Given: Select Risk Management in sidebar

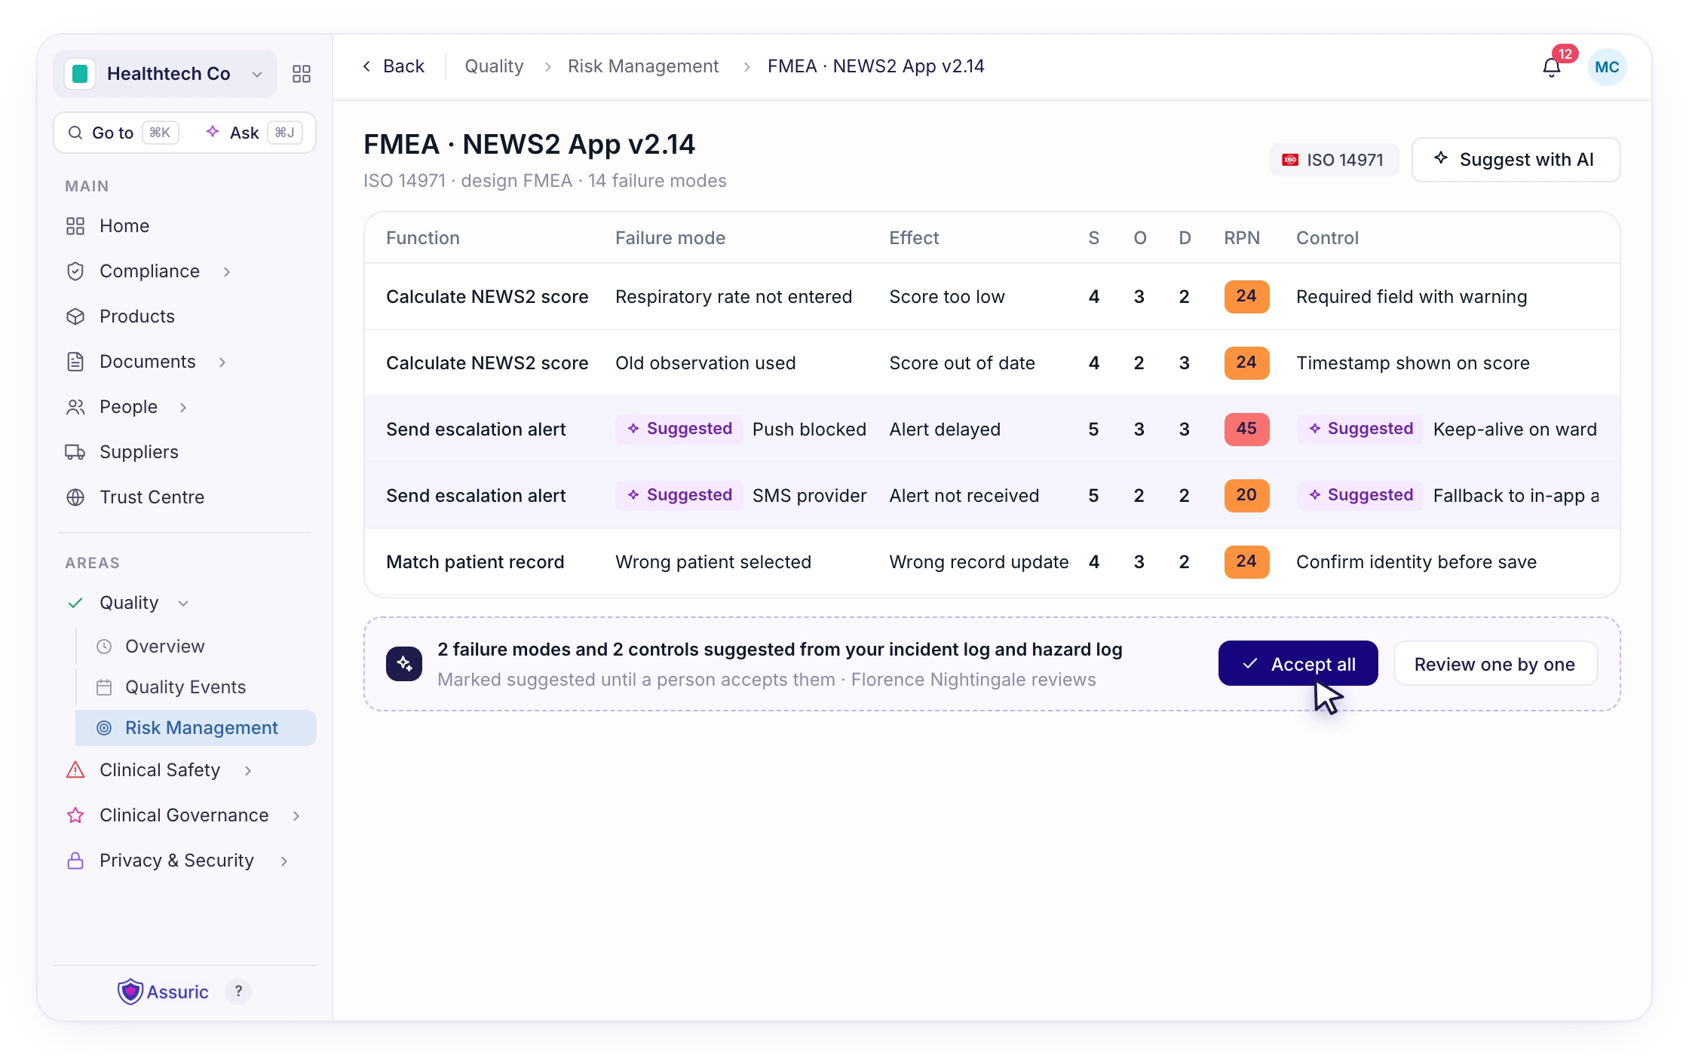Looking at the screenshot, I should pos(196,728).
